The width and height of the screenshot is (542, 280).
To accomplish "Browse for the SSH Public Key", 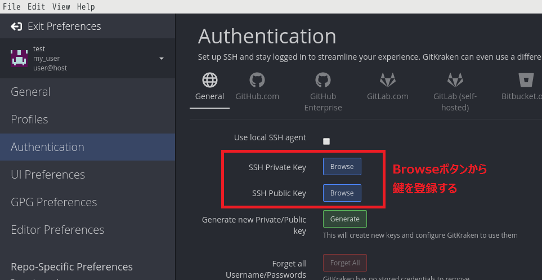I will click(x=342, y=193).
